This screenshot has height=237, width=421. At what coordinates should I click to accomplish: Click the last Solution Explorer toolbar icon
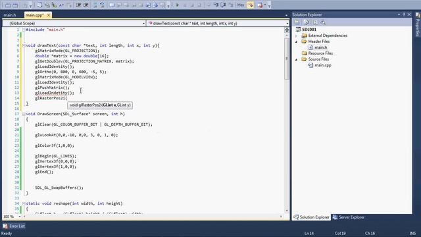323,22
